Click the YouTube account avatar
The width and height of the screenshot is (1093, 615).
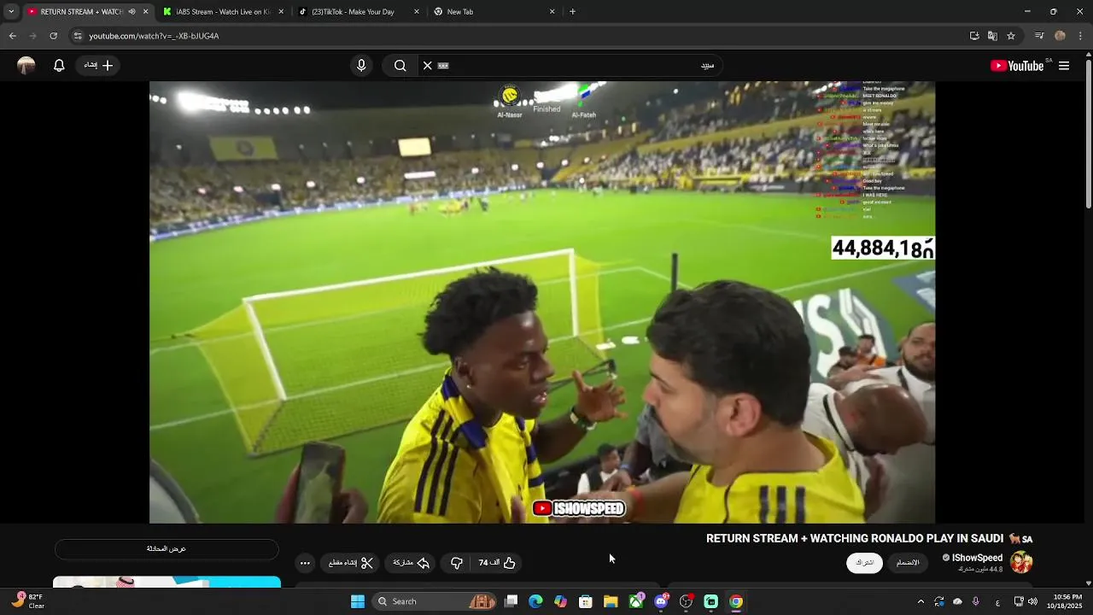pyautogui.click(x=26, y=66)
